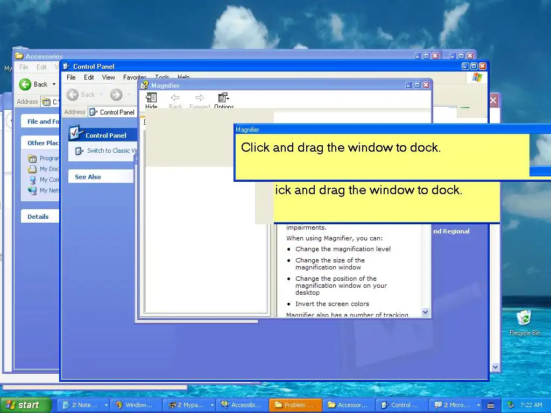Click the Back arrow in Magnifier help toolbar
This screenshot has height=413, width=551.
point(175,97)
